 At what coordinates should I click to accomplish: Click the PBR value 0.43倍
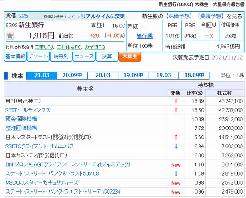pyautogui.click(x=190, y=36)
